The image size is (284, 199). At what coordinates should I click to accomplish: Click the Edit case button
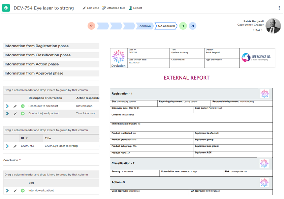pos(91,8)
